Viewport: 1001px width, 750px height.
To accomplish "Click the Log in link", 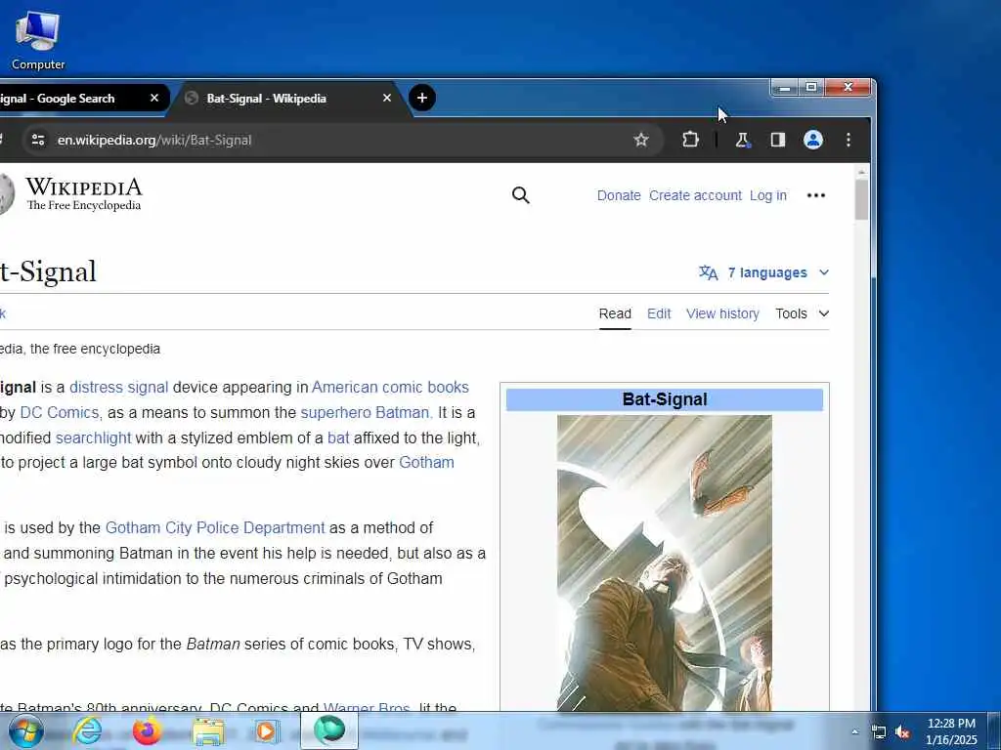I will tap(768, 195).
